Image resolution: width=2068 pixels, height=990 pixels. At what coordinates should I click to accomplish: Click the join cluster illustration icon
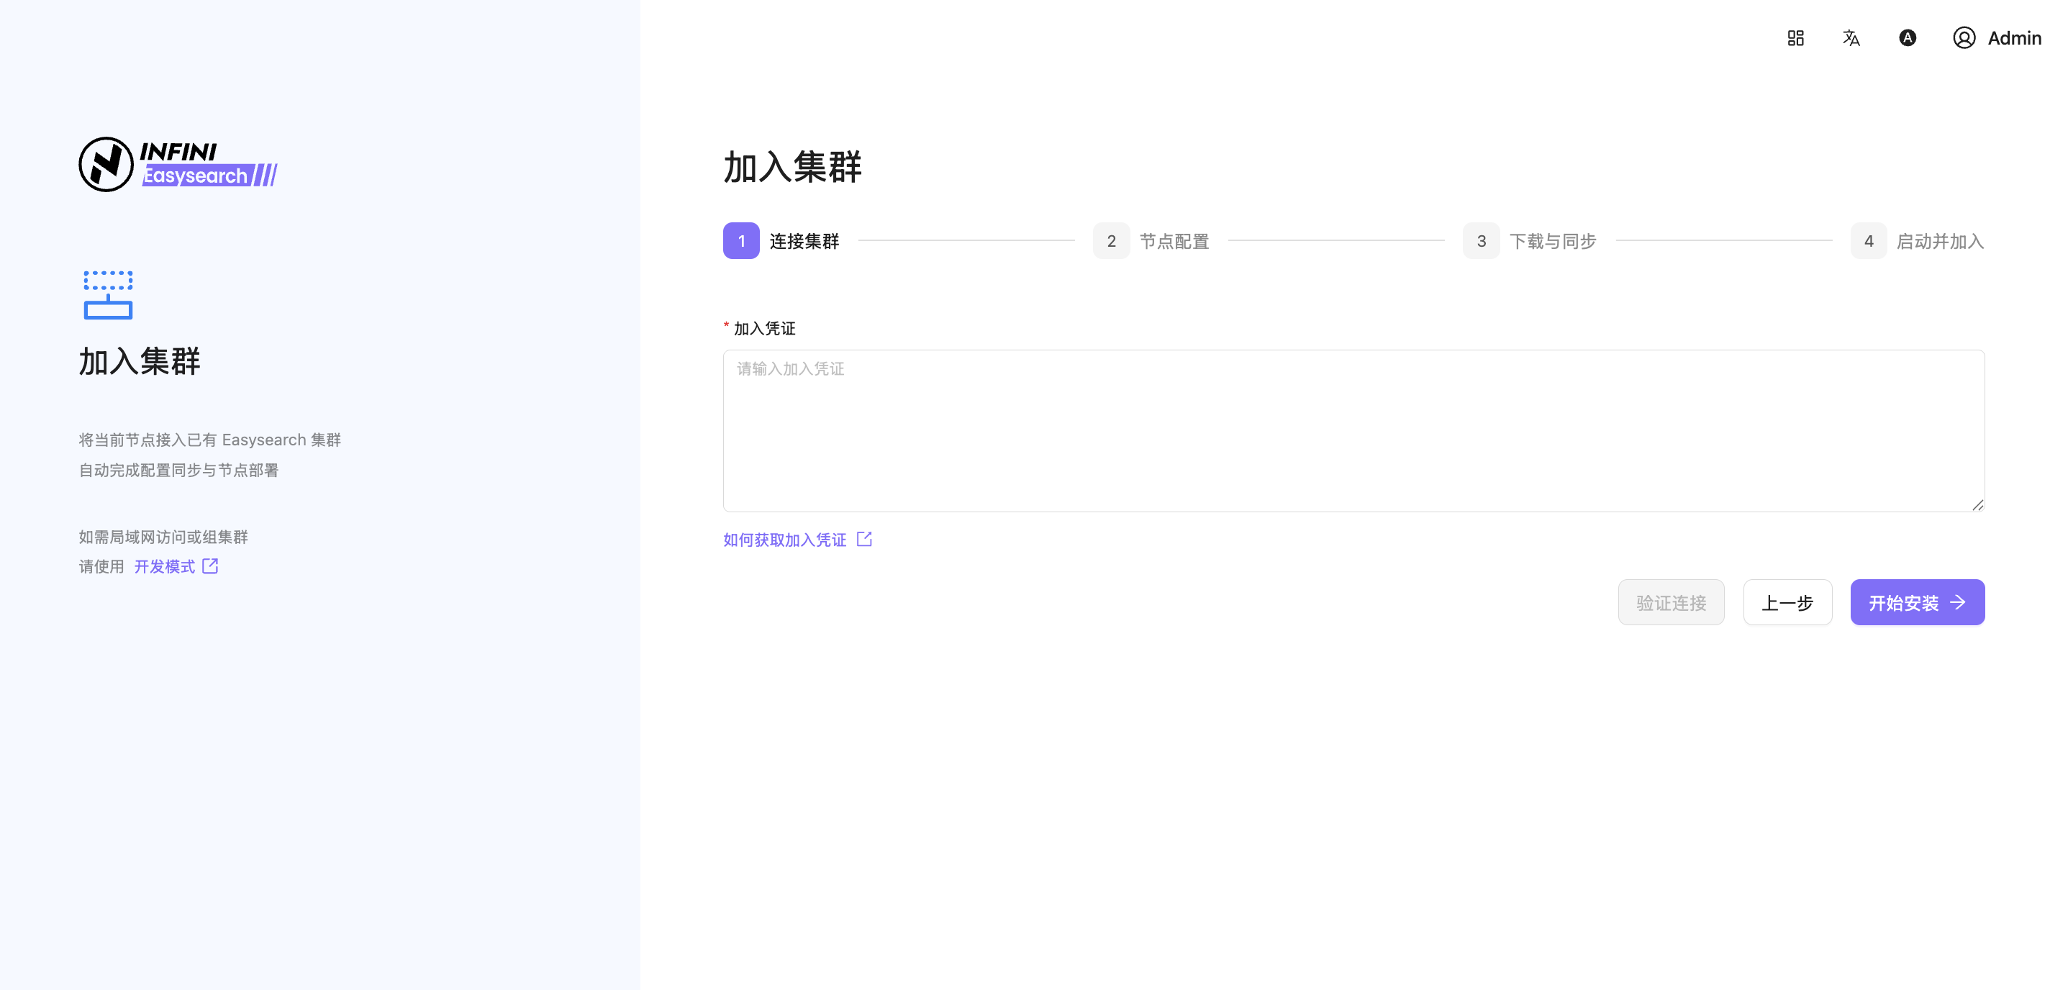tap(108, 295)
